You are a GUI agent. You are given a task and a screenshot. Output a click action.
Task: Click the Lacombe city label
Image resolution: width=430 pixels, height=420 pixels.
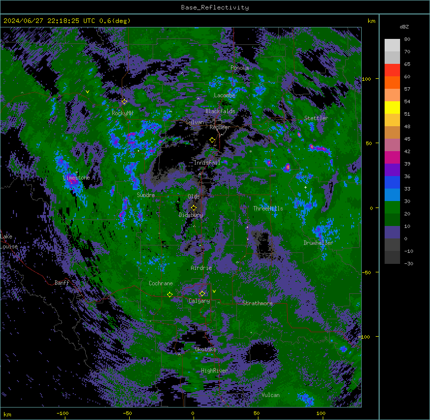(x=224, y=95)
